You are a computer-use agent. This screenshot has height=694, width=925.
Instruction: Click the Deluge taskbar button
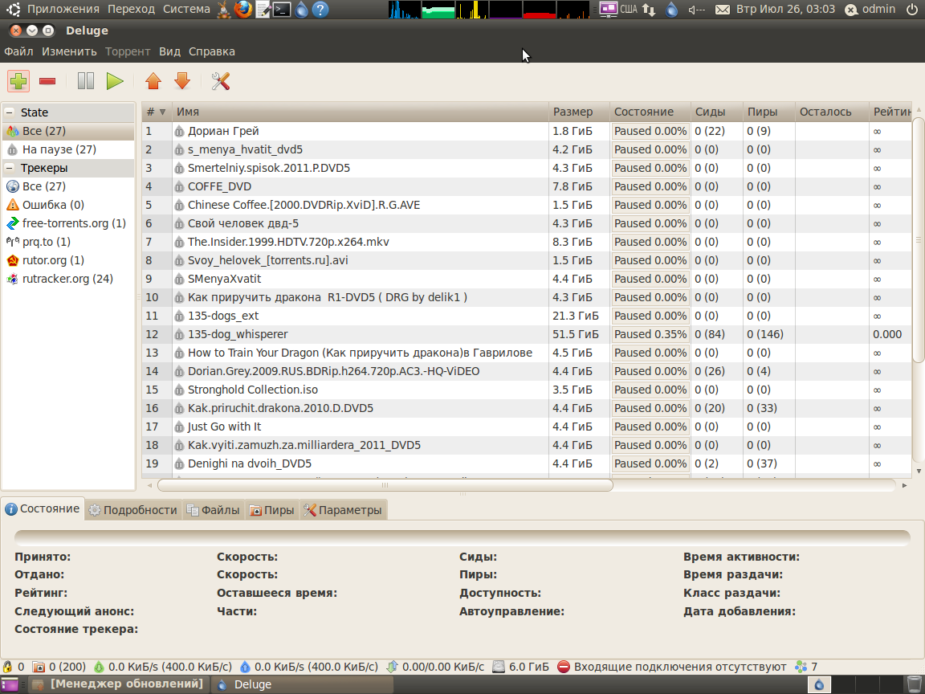(x=302, y=684)
